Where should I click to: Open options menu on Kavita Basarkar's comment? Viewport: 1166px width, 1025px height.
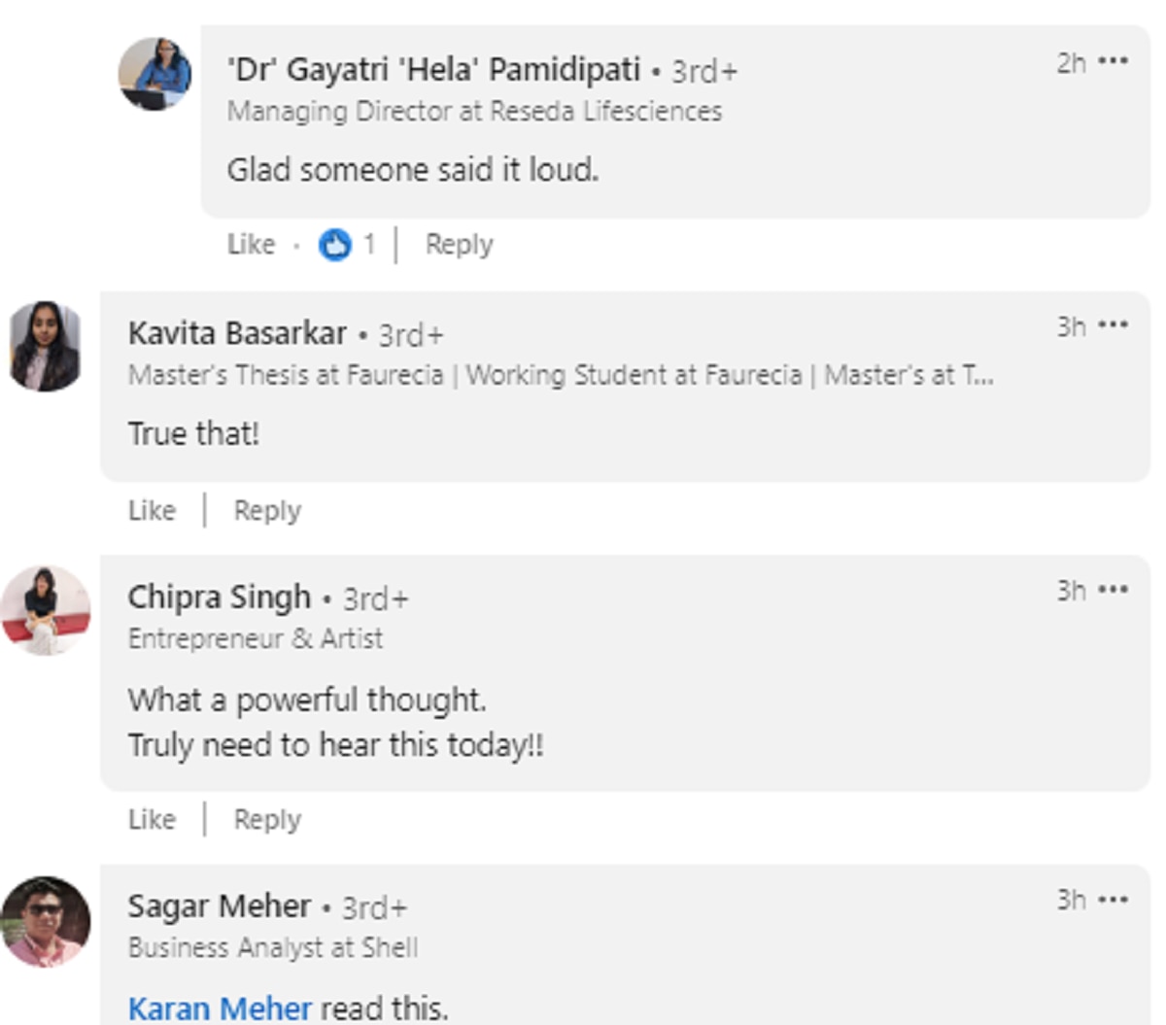point(1113,325)
